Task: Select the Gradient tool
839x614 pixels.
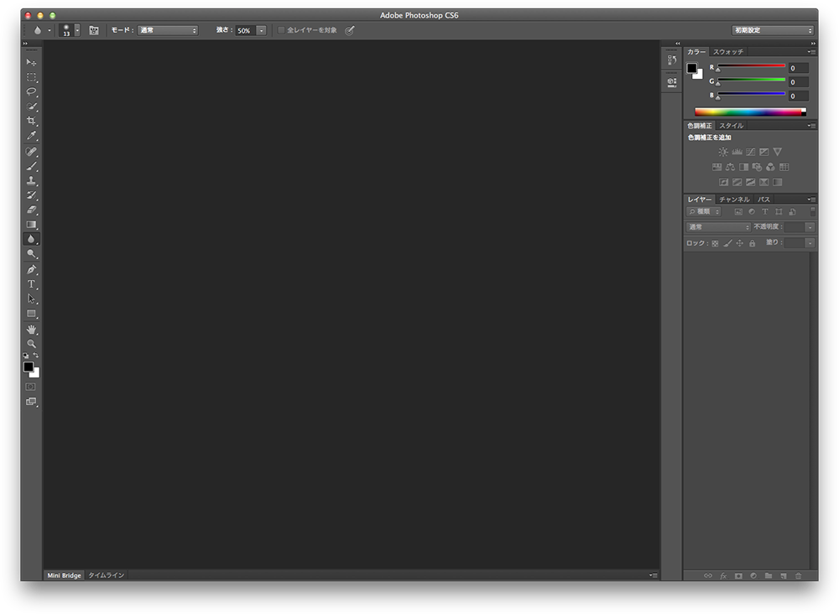Action: [31, 225]
